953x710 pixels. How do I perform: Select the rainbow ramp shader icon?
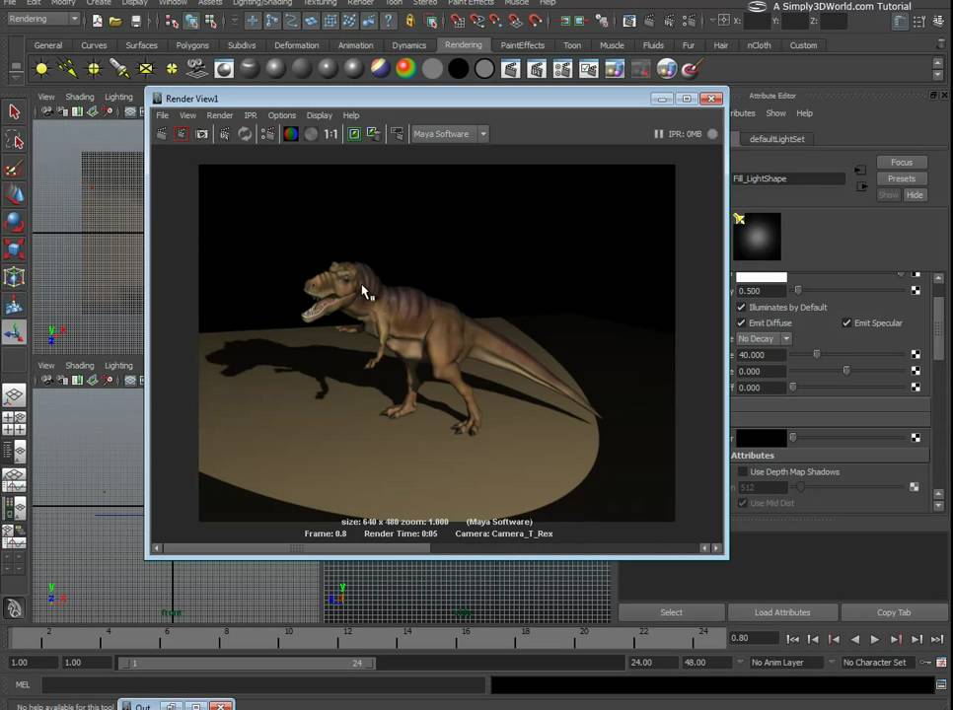(x=406, y=69)
